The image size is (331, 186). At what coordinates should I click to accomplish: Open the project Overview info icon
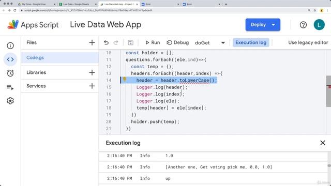click(x=10, y=45)
